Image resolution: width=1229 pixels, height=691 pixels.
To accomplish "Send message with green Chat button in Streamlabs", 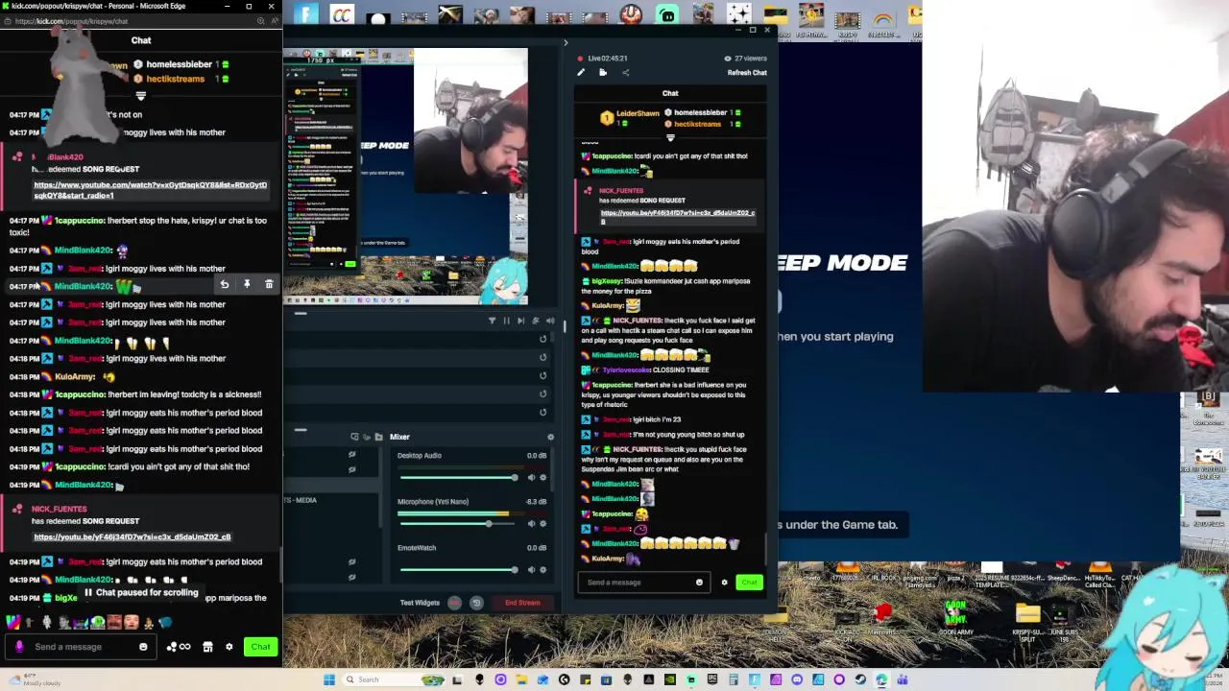I will tap(749, 583).
